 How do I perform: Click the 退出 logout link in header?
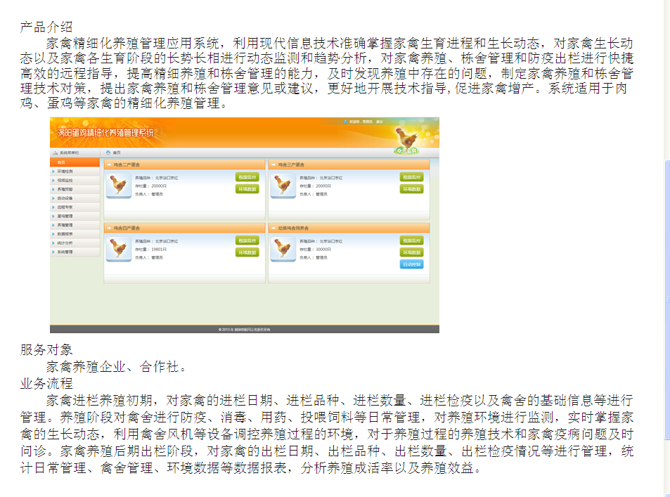pyautogui.click(x=380, y=122)
